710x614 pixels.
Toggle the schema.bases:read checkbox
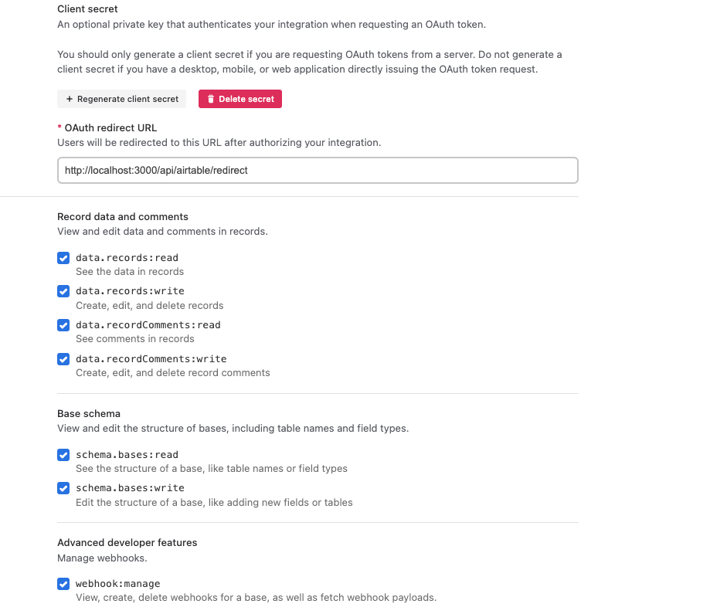click(63, 455)
